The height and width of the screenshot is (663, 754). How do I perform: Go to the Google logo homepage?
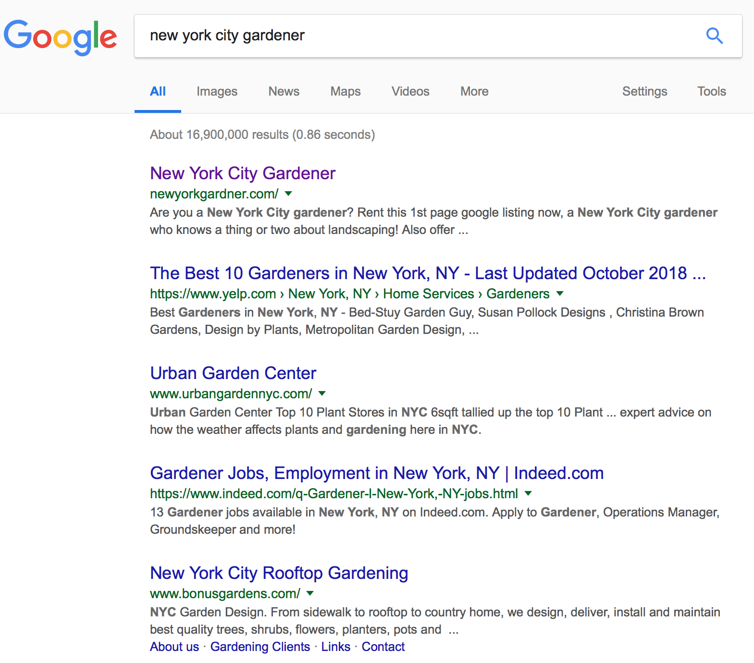pyautogui.click(x=61, y=37)
